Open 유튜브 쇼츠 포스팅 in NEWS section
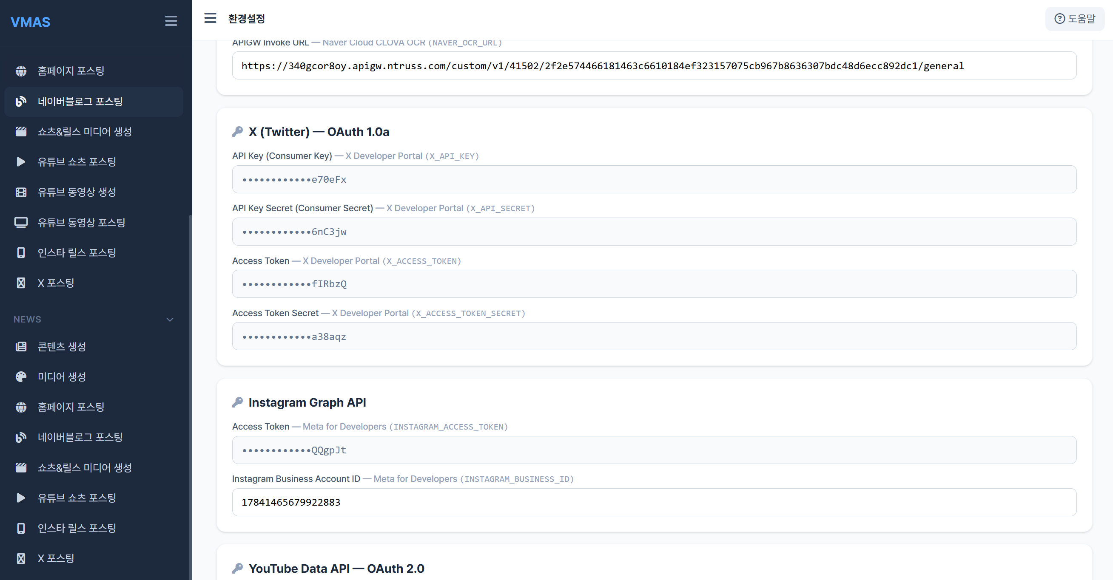Screen dimensions: 1113x580 [x=77, y=498]
